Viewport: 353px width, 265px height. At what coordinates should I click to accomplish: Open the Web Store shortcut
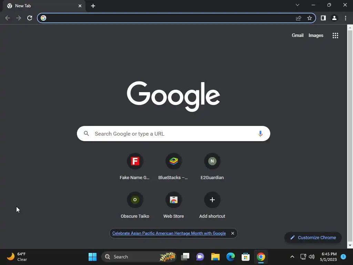point(174,205)
